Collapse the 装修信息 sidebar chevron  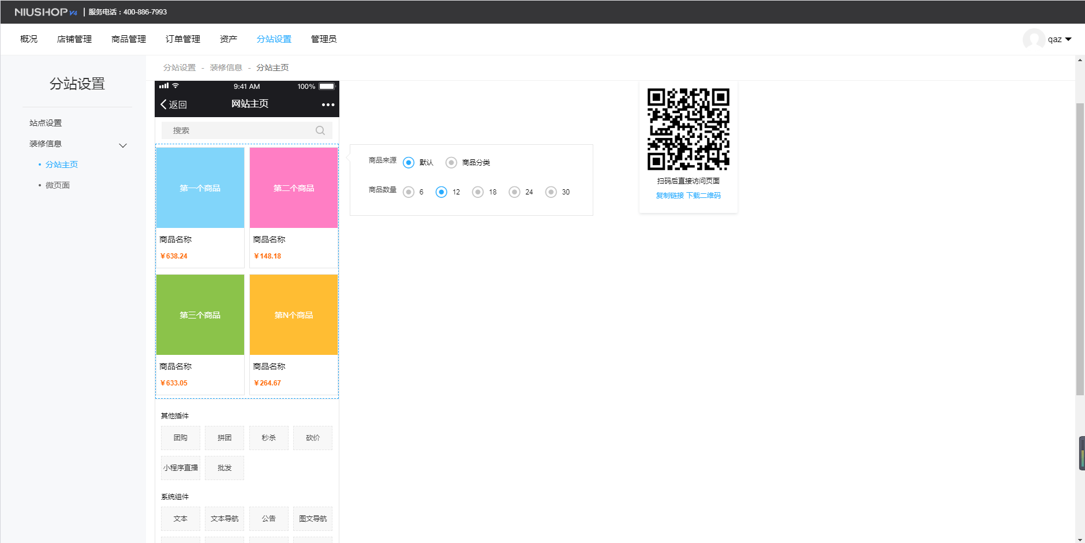[122, 145]
